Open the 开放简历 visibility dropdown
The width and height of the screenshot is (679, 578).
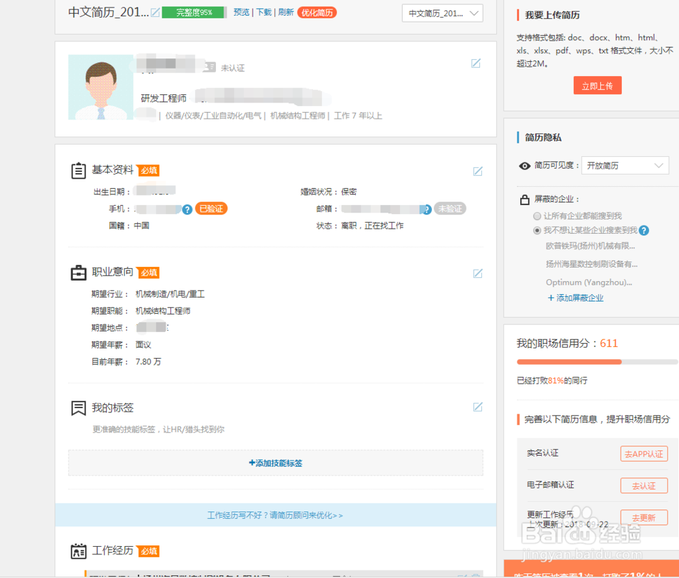click(625, 165)
